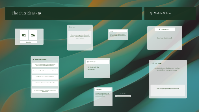The image size is (199, 112).
Task: Click the Reminder megaphone icon
Action: 88,62
